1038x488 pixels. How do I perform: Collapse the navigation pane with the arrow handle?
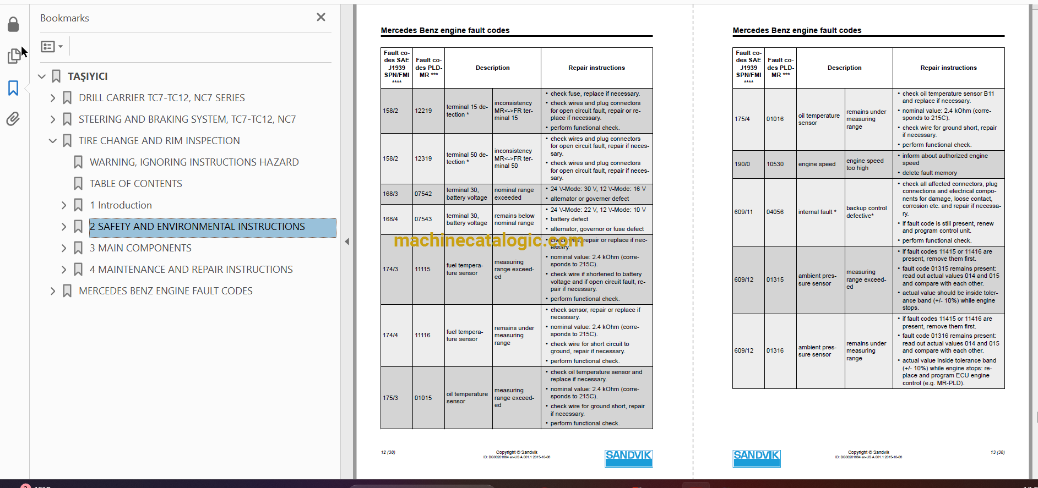(347, 242)
